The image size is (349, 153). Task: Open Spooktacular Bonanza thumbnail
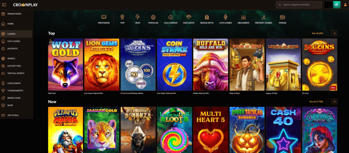point(247,130)
